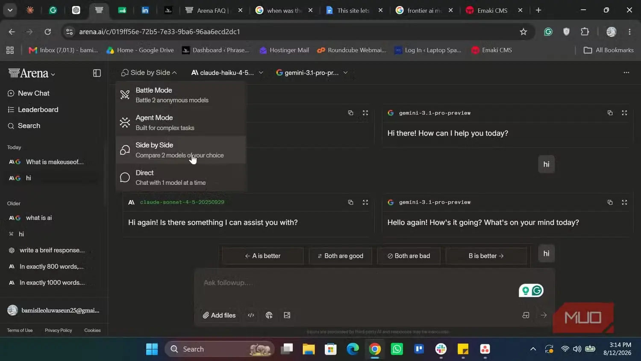Image resolution: width=641 pixels, height=361 pixels.
Task: Vote "A is better"
Action: pos(262,256)
